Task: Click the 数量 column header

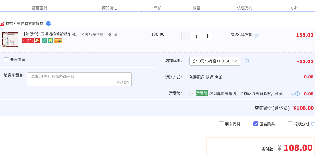Action: (x=196, y=8)
